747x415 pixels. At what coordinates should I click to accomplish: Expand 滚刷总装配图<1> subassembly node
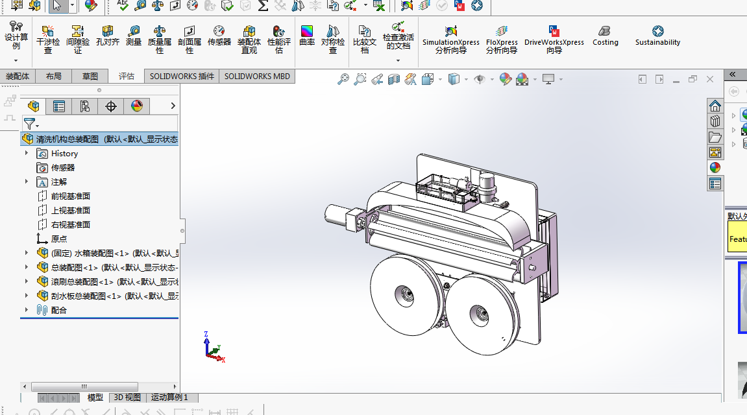[27, 281]
